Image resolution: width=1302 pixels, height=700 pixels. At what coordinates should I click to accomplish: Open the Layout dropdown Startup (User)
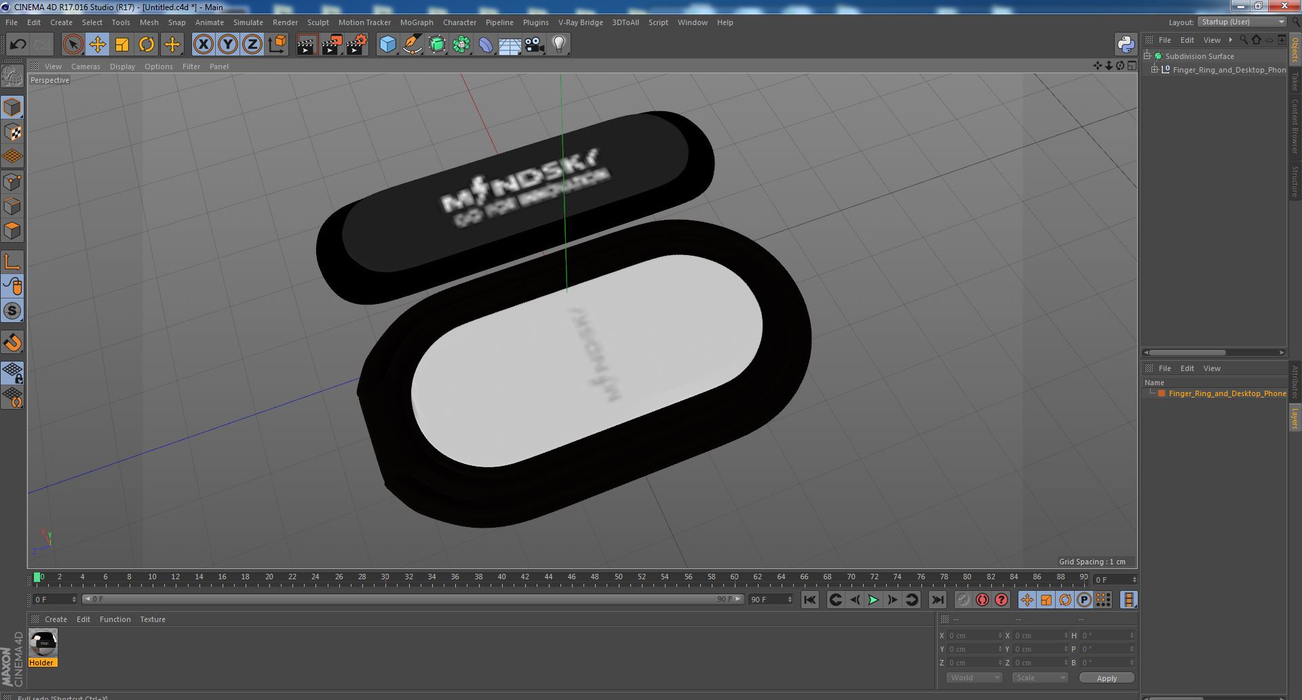[1242, 22]
